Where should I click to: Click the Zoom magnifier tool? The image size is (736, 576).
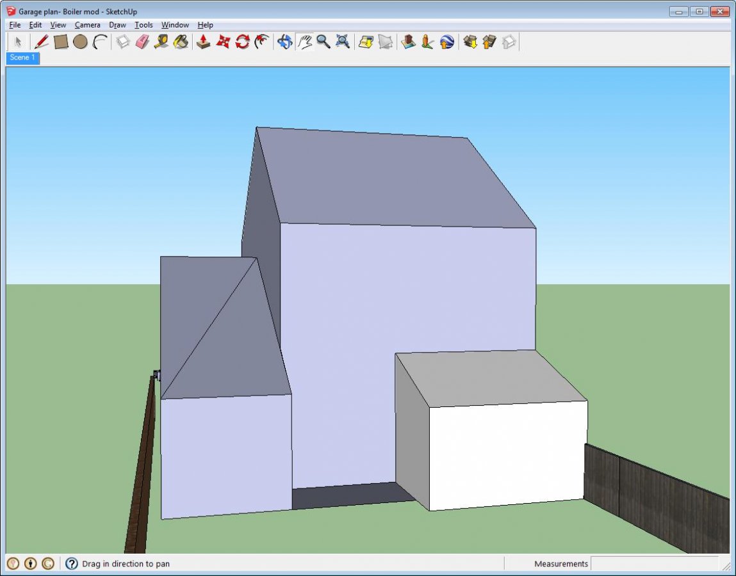[323, 42]
